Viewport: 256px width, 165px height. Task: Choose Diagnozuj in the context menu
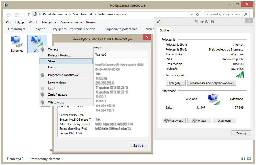[x=66, y=67]
